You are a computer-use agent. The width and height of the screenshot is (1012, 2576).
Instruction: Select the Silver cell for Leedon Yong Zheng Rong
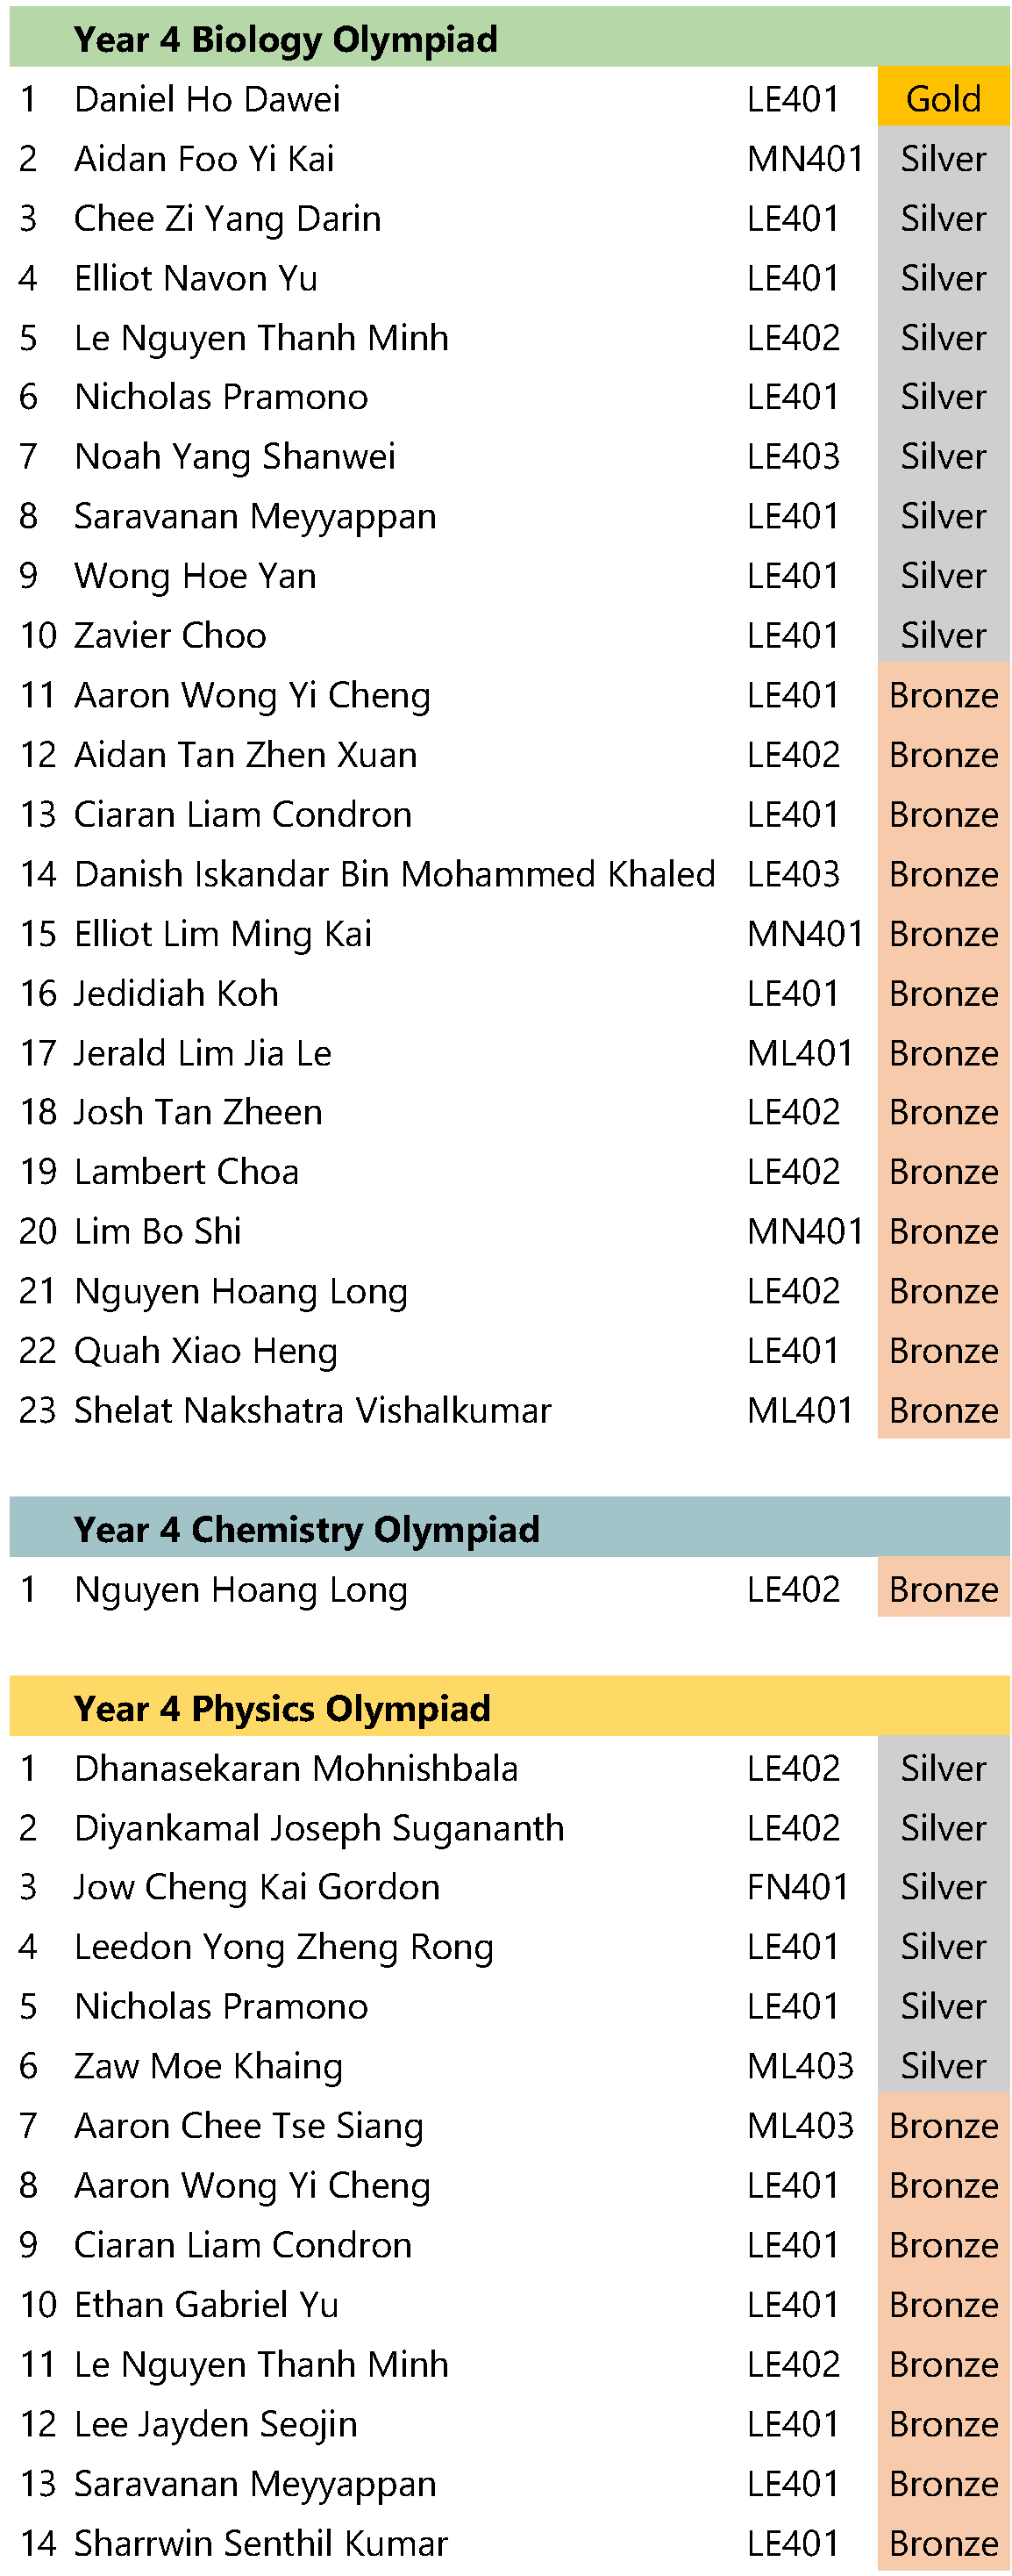click(x=943, y=1946)
